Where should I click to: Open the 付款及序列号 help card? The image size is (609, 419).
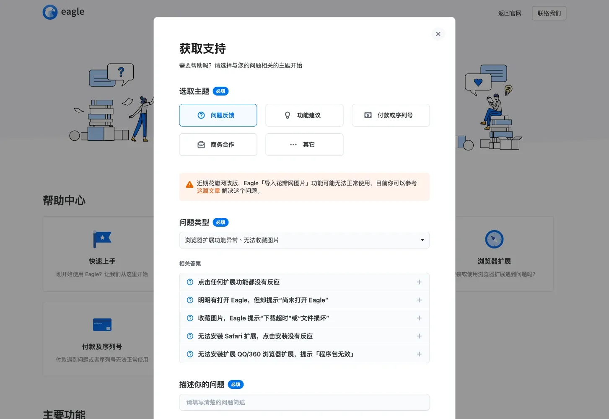pyautogui.click(x=98, y=339)
